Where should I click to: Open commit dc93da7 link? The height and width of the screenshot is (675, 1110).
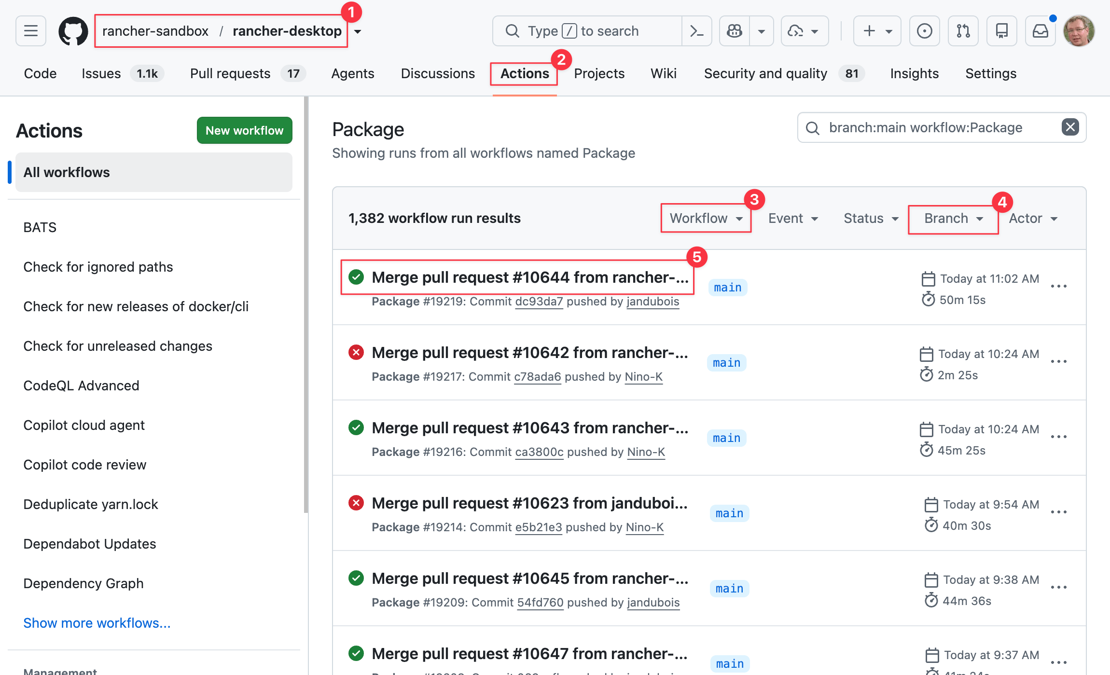point(539,302)
